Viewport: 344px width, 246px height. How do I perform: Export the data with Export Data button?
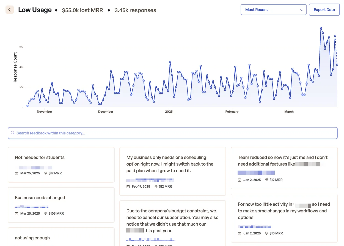click(x=324, y=10)
